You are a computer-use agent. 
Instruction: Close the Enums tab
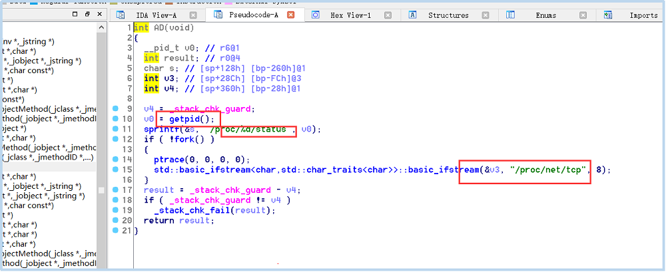coord(583,15)
